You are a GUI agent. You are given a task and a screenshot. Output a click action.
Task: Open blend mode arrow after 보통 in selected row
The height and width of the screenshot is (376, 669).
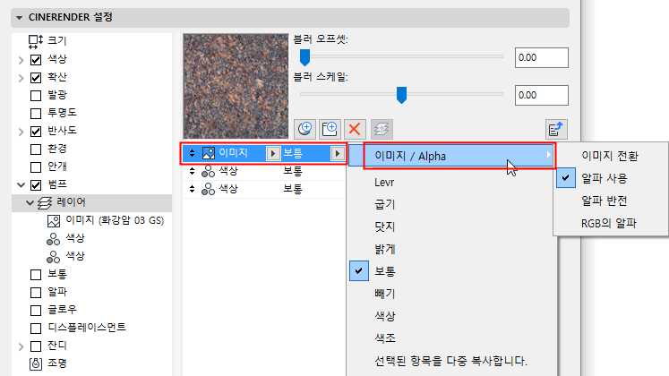[x=338, y=153]
